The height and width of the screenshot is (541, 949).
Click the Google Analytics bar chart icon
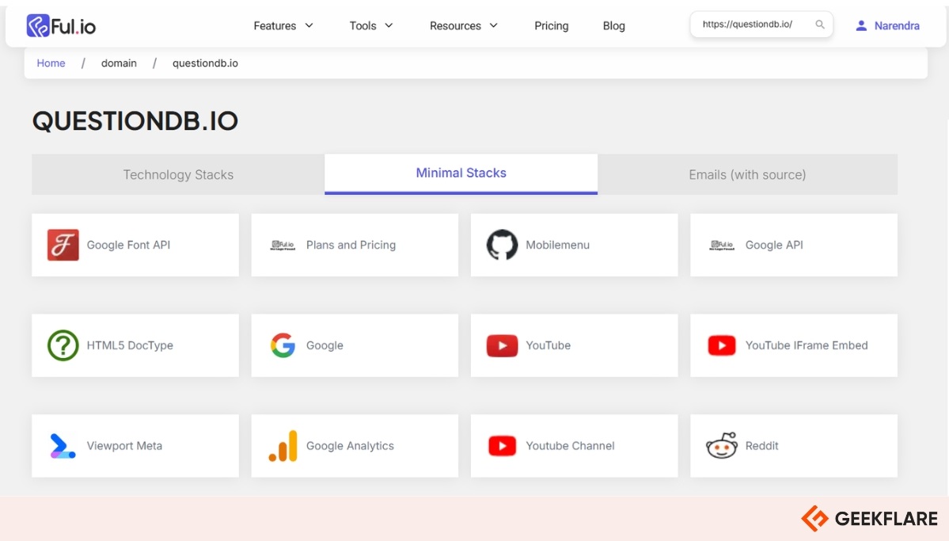[x=283, y=446]
